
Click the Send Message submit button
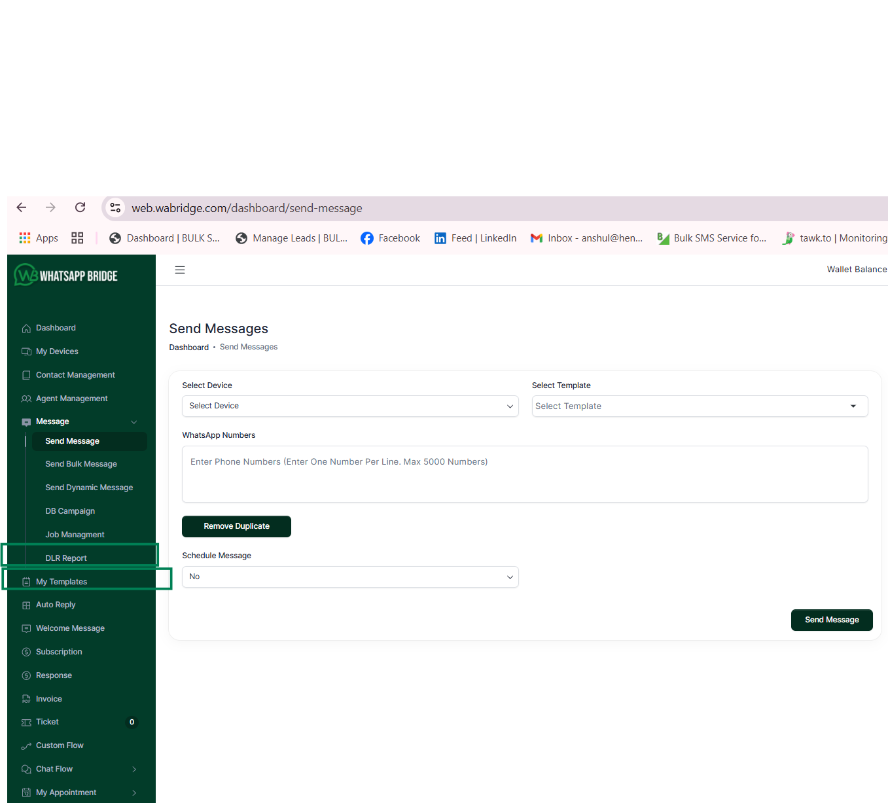[832, 620]
